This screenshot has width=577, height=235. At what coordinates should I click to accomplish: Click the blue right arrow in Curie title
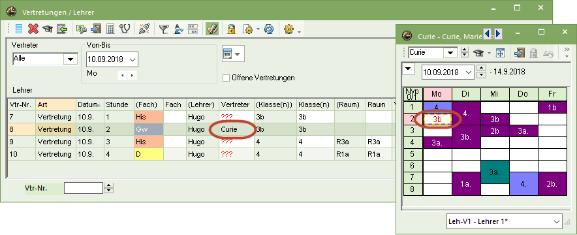click(498, 34)
